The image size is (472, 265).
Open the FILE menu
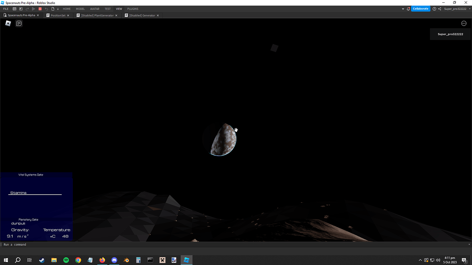click(x=6, y=9)
